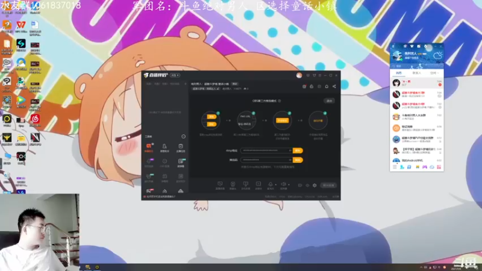Click the edit button beside the room title

click(235, 84)
